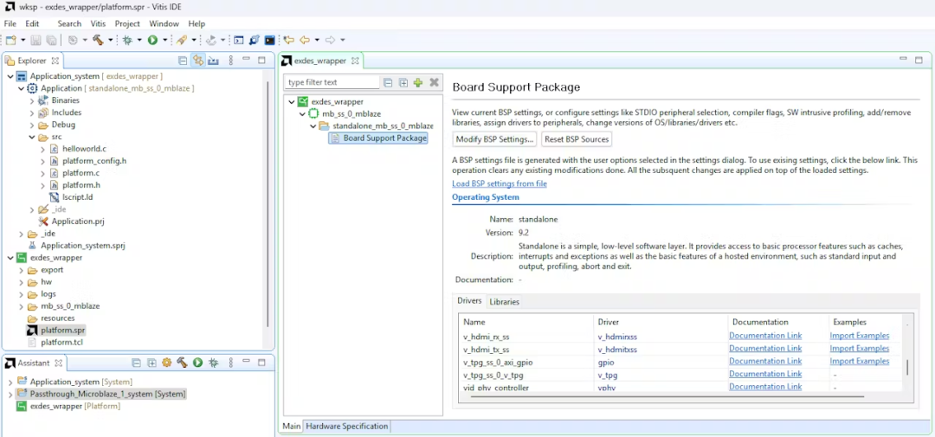
Task: Click the settings gear icon in Assistant panel
Action: click(x=167, y=363)
